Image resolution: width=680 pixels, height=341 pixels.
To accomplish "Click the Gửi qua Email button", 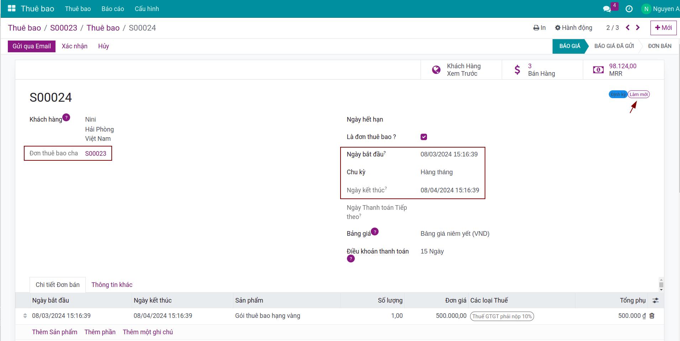I will 32,46.
